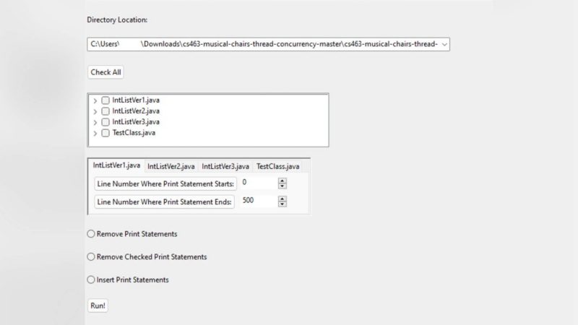
Task: Enable the TestClass.java checkbox
Action: tap(105, 133)
